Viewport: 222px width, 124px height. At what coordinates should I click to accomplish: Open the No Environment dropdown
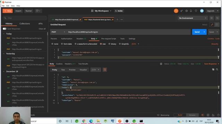point(193,18)
